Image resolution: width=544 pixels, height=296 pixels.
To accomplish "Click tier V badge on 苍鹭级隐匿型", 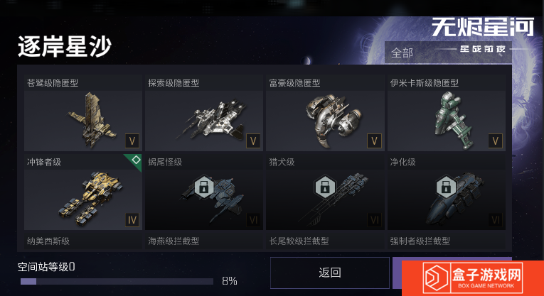I will pos(132,141).
